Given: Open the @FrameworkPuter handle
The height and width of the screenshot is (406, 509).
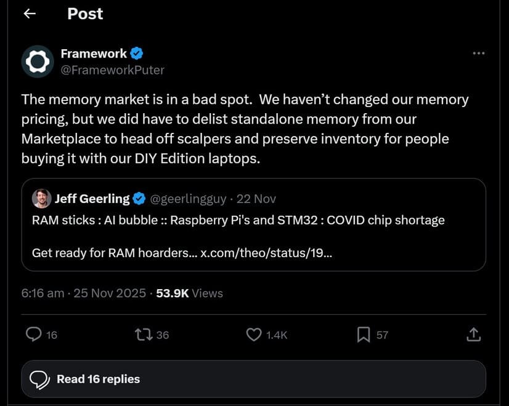Looking at the screenshot, I should (112, 70).
